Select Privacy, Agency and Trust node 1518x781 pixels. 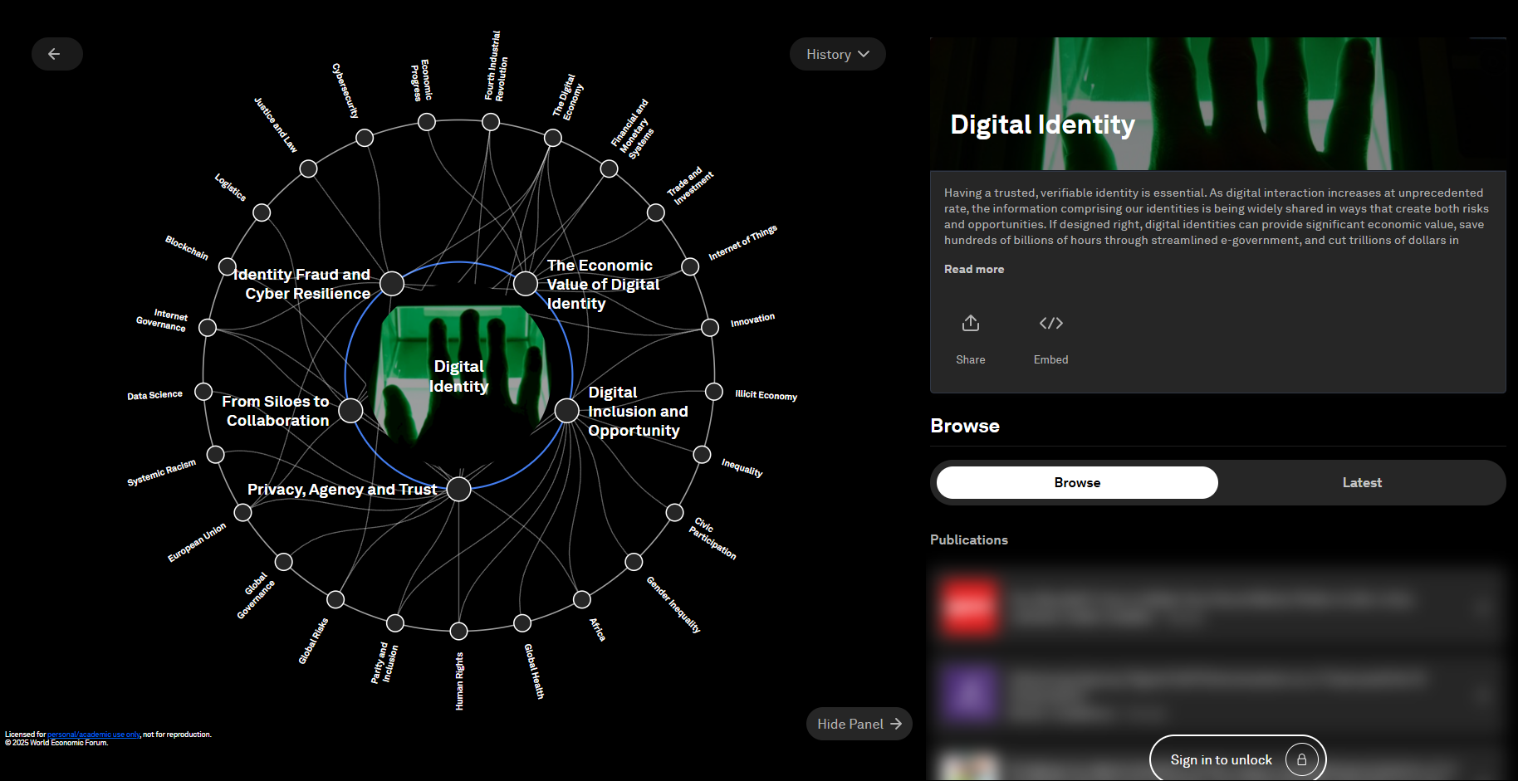point(458,489)
